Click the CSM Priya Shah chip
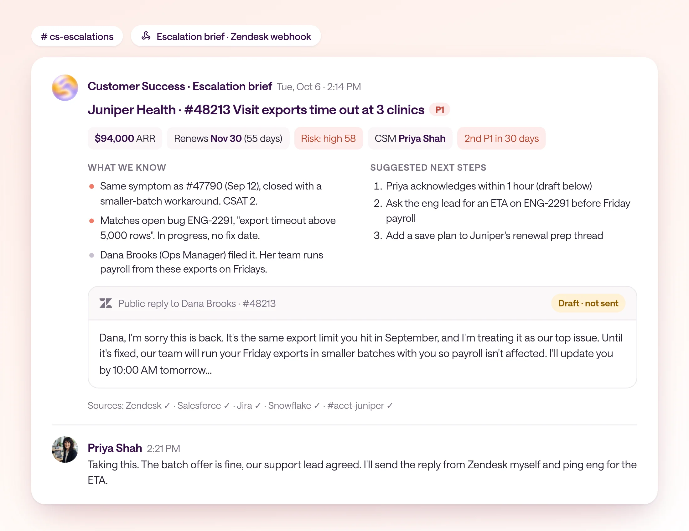Viewport: 689px width, 531px height. pos(410,138)
